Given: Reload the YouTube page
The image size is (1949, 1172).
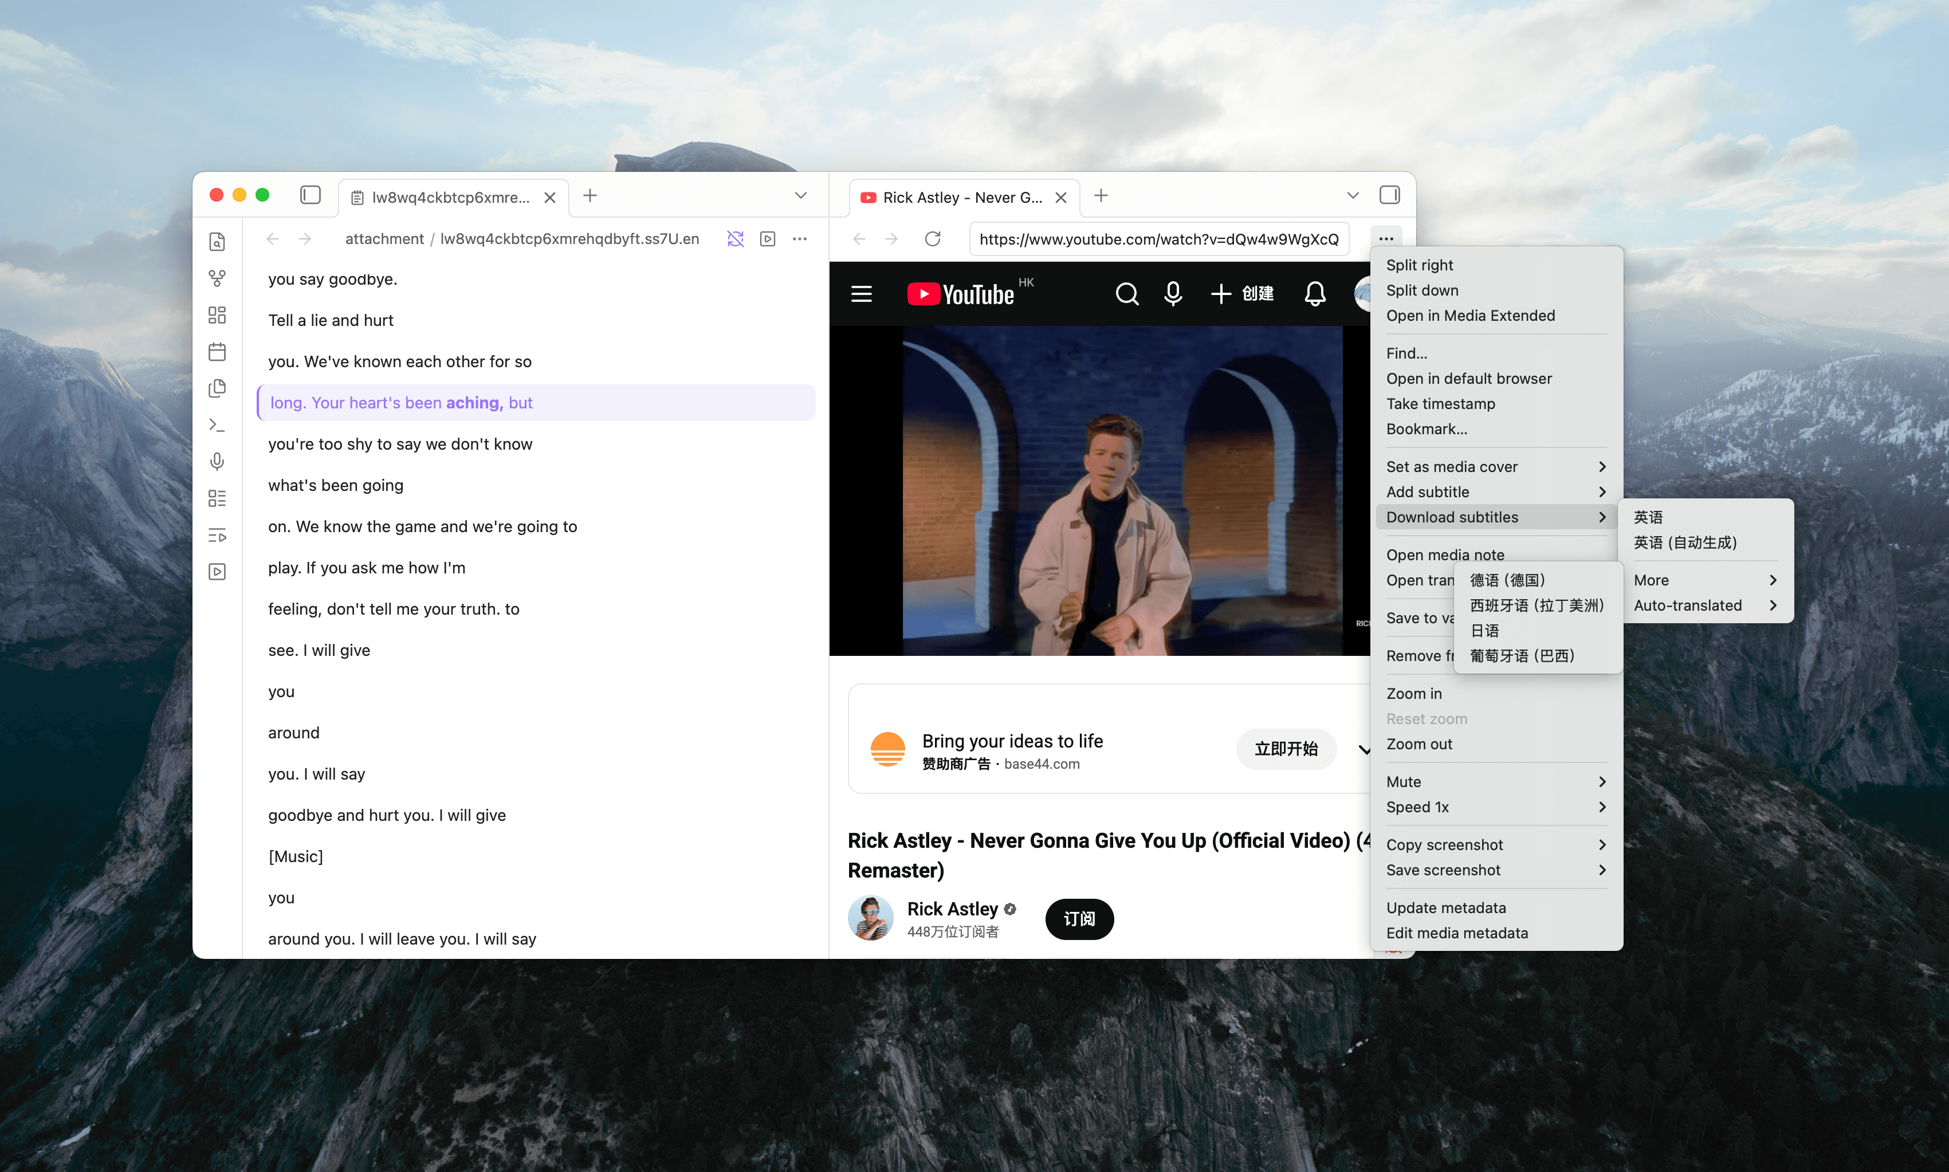Looking at the screenshot, I should (933, 238).
